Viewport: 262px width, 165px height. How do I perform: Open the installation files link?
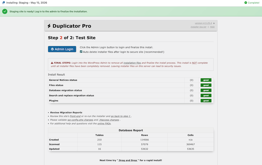[132, 63]
